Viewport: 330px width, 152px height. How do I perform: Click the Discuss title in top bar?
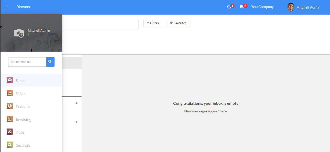pos(23,7)
